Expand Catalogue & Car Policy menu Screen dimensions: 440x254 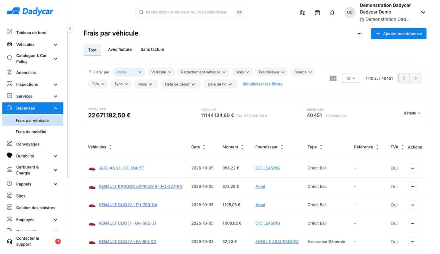click(55, 59)
